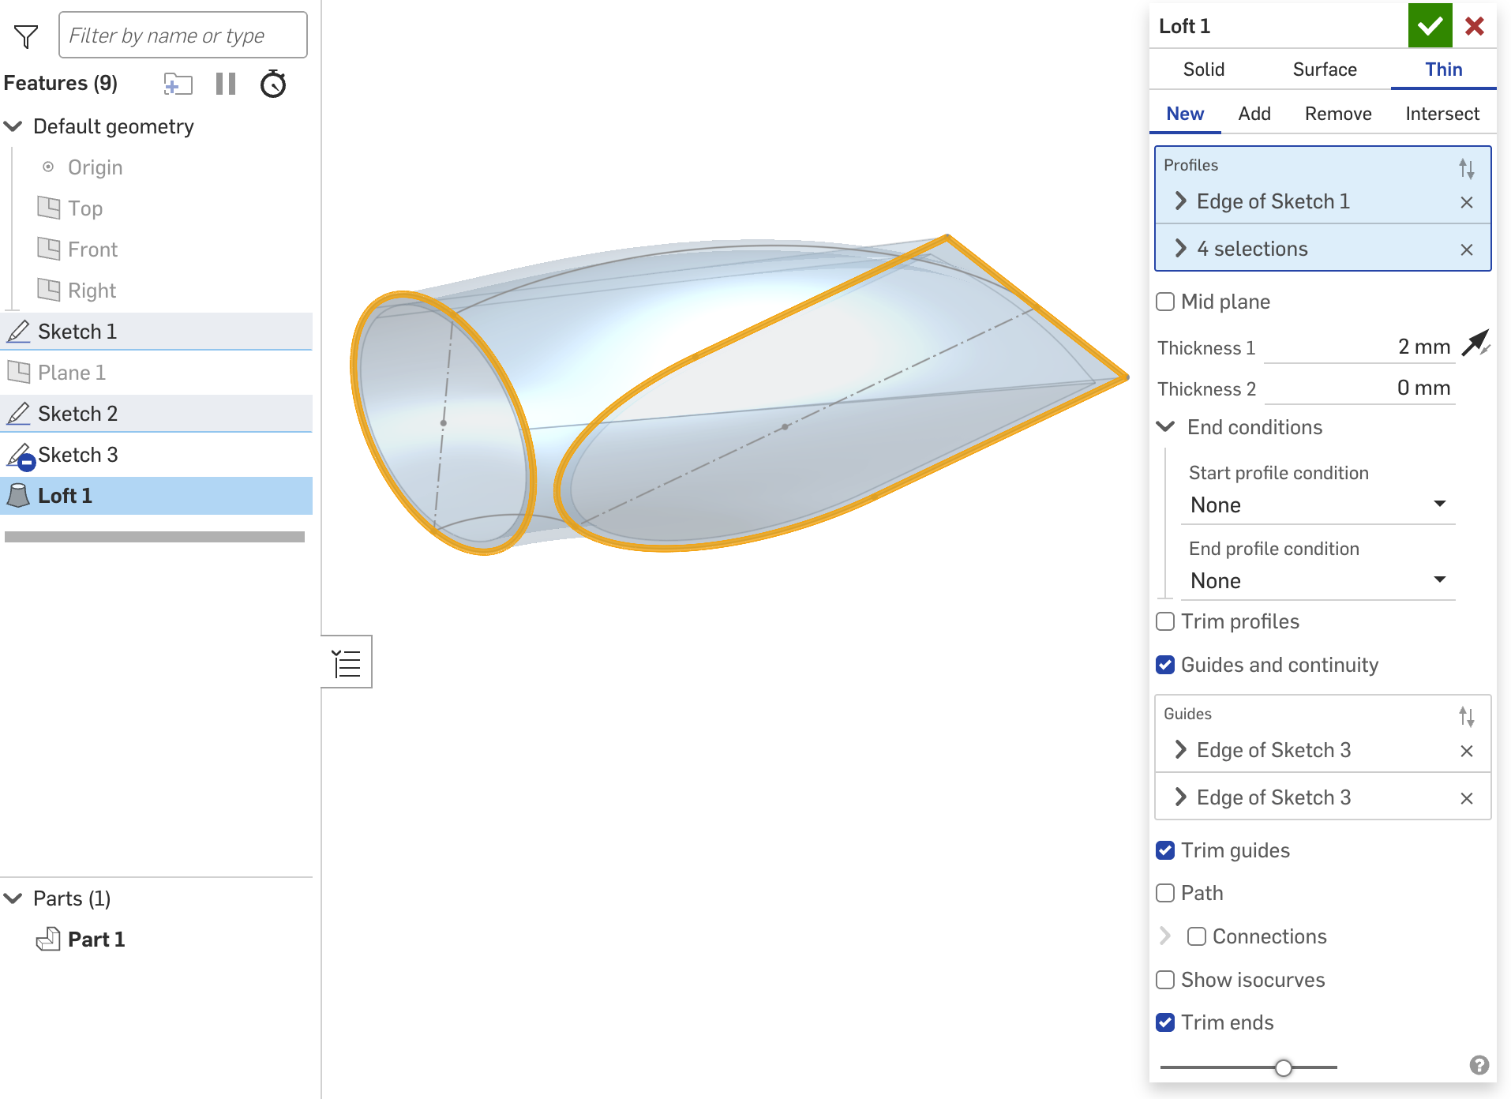Remove the first Edge of Sketch 3 guide
The height and width of the screenshot is (1099, 1511).
coord(1467,751)
